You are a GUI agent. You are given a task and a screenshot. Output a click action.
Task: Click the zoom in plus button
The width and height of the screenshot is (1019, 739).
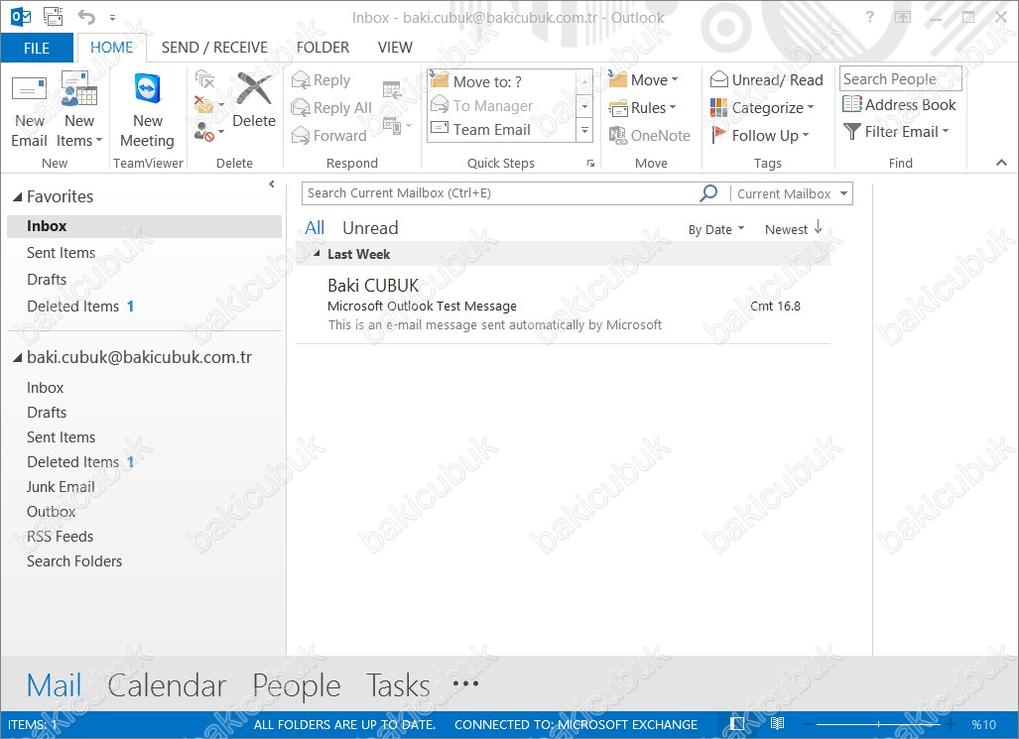(x=951, y=724)
